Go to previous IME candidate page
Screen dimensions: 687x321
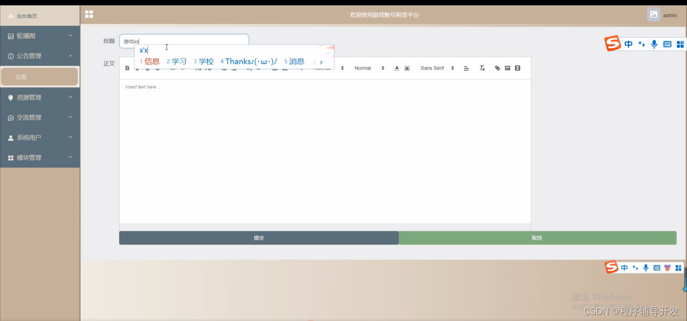click(314, 62)
